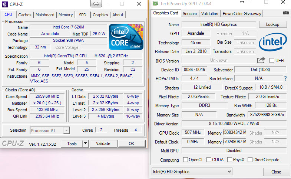Click the Intel Core i7 inside logo
This screenshot has width=291, height=179.
coord(126,37)
